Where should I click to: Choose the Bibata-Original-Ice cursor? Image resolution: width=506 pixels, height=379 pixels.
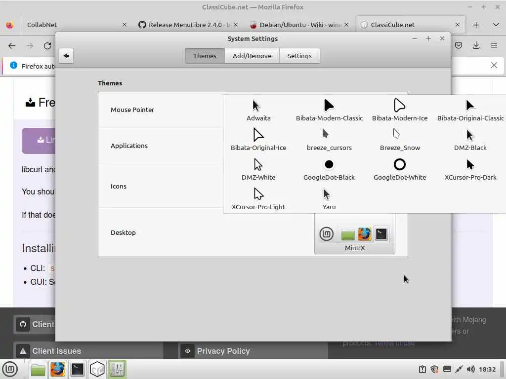(x=258, y=140)
